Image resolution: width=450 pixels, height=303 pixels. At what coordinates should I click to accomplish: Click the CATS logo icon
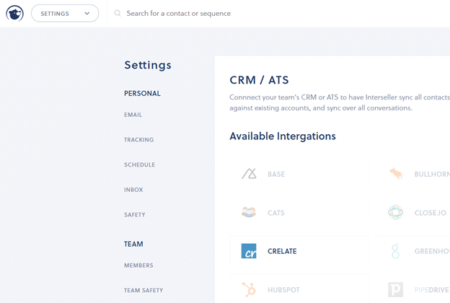[x=249, y=212]
